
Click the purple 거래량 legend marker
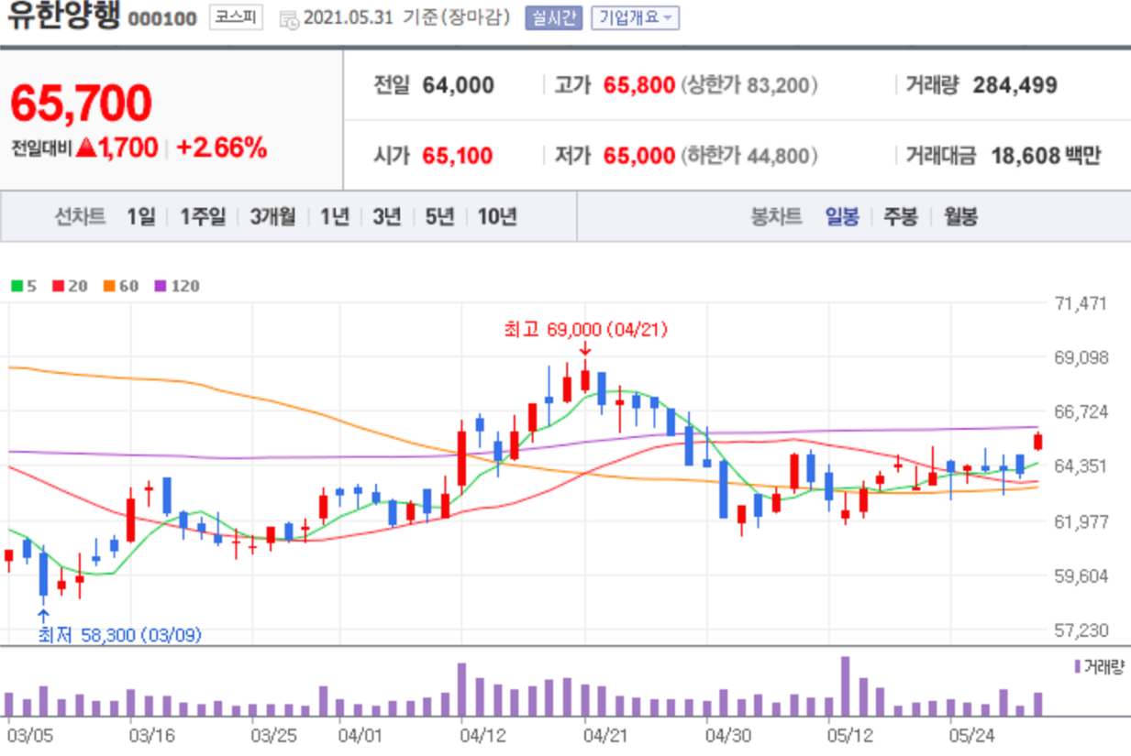[1076, 667]
